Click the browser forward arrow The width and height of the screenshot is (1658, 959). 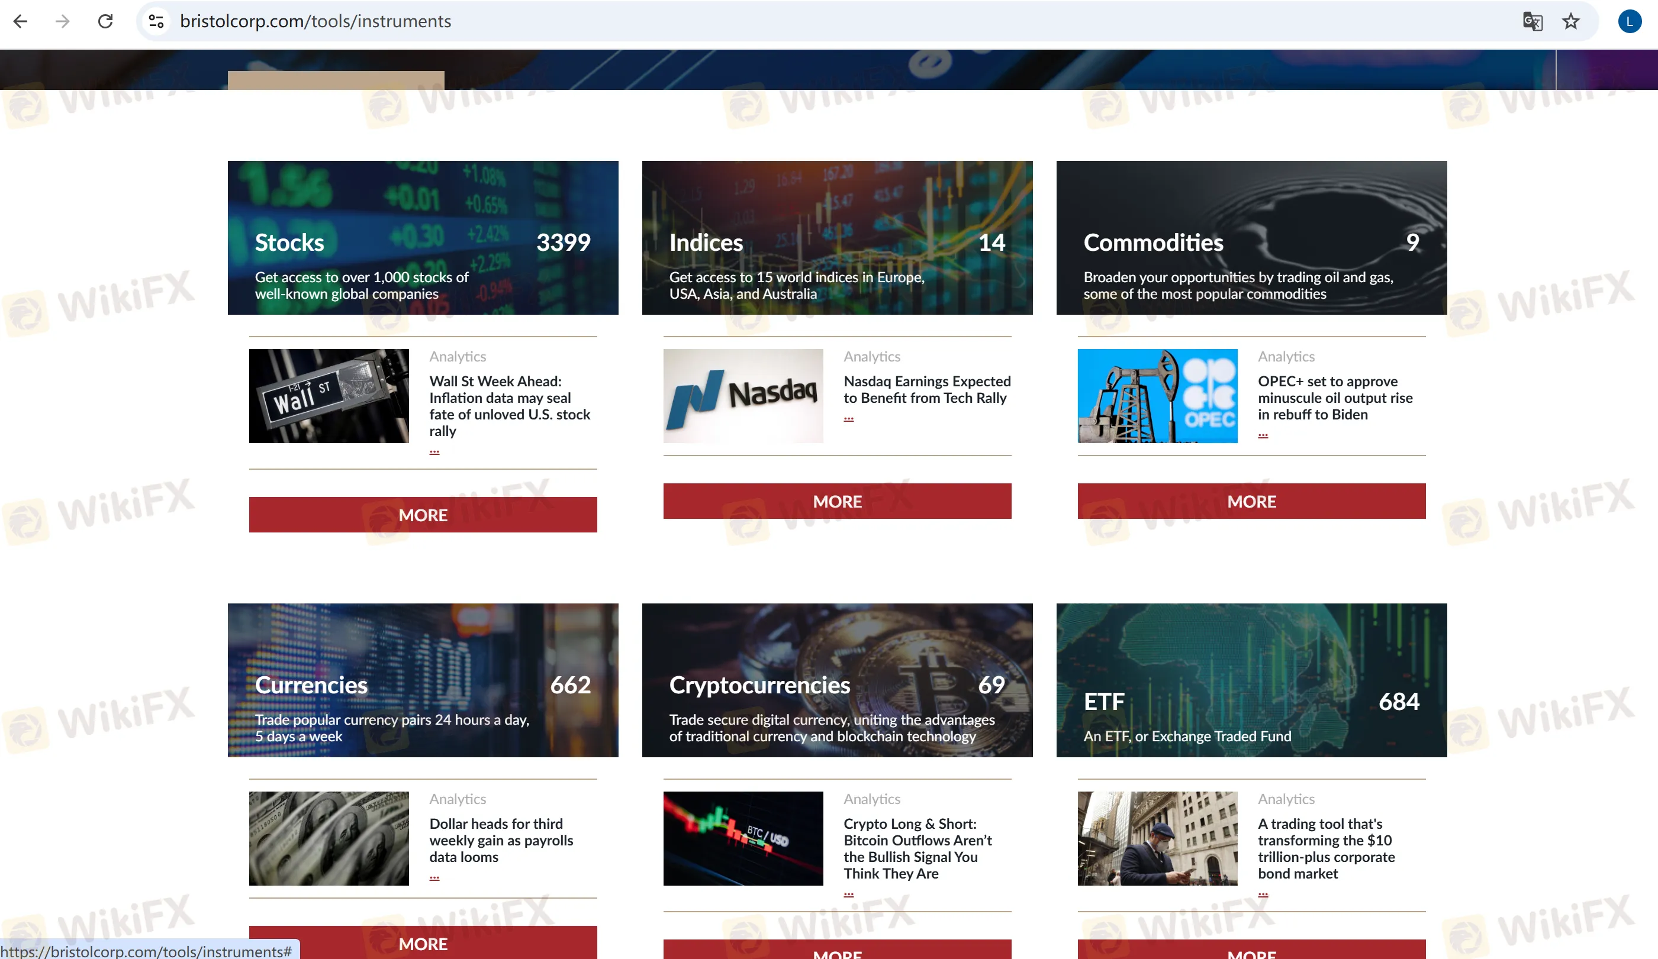click(x=63, y=21)
